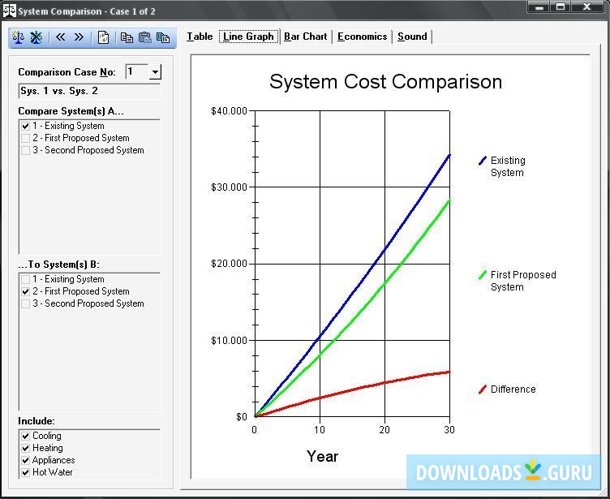Click the application icon in title bar
Image resolution: width=610 pixels, height=499 pixels.
point(10,11)
